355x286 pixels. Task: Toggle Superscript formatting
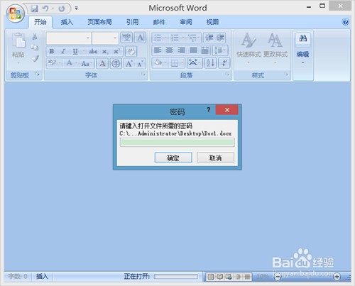point(116,51)
